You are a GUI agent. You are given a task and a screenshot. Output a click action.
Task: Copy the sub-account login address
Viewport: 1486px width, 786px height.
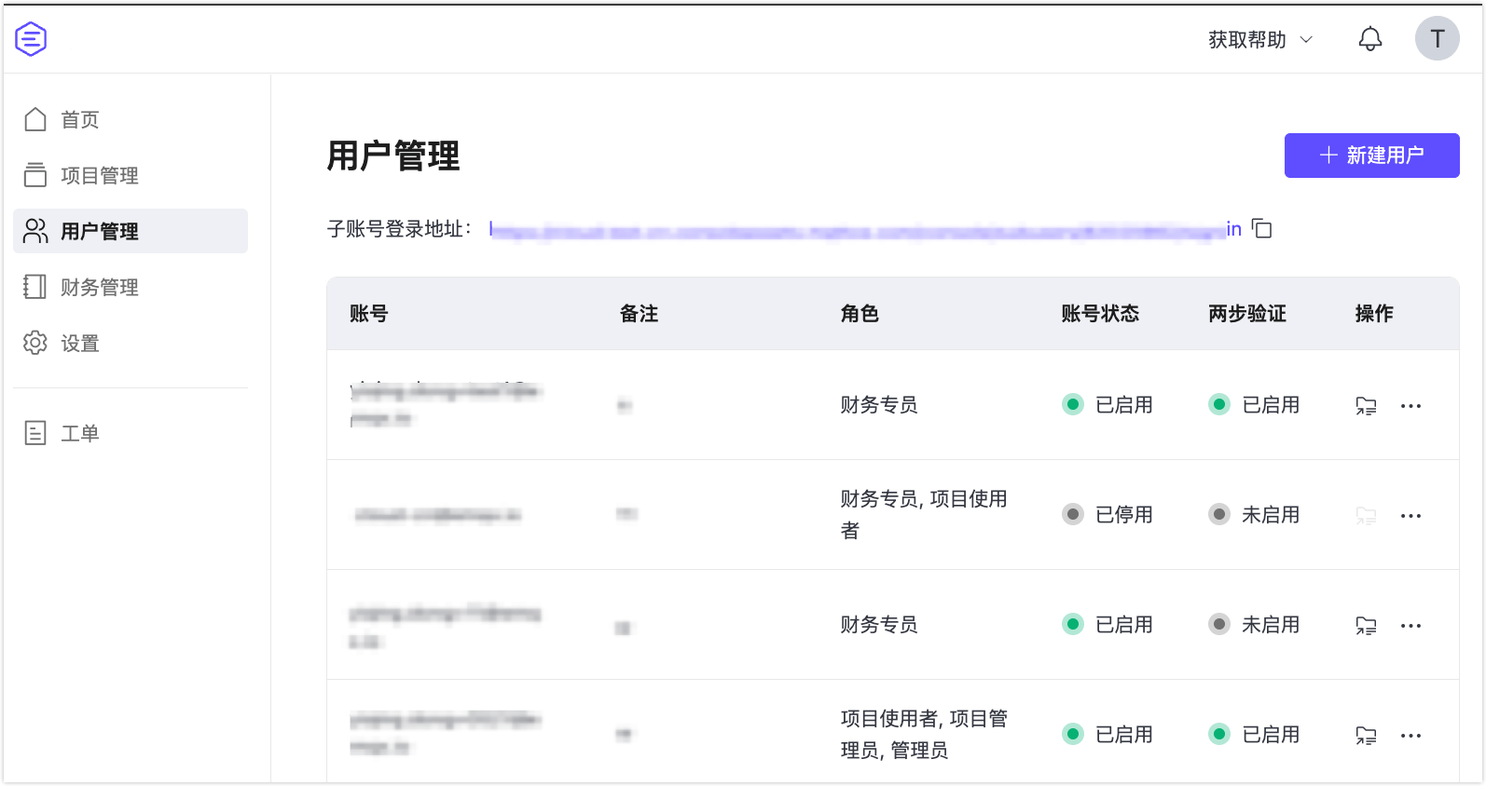(1262, 229)
